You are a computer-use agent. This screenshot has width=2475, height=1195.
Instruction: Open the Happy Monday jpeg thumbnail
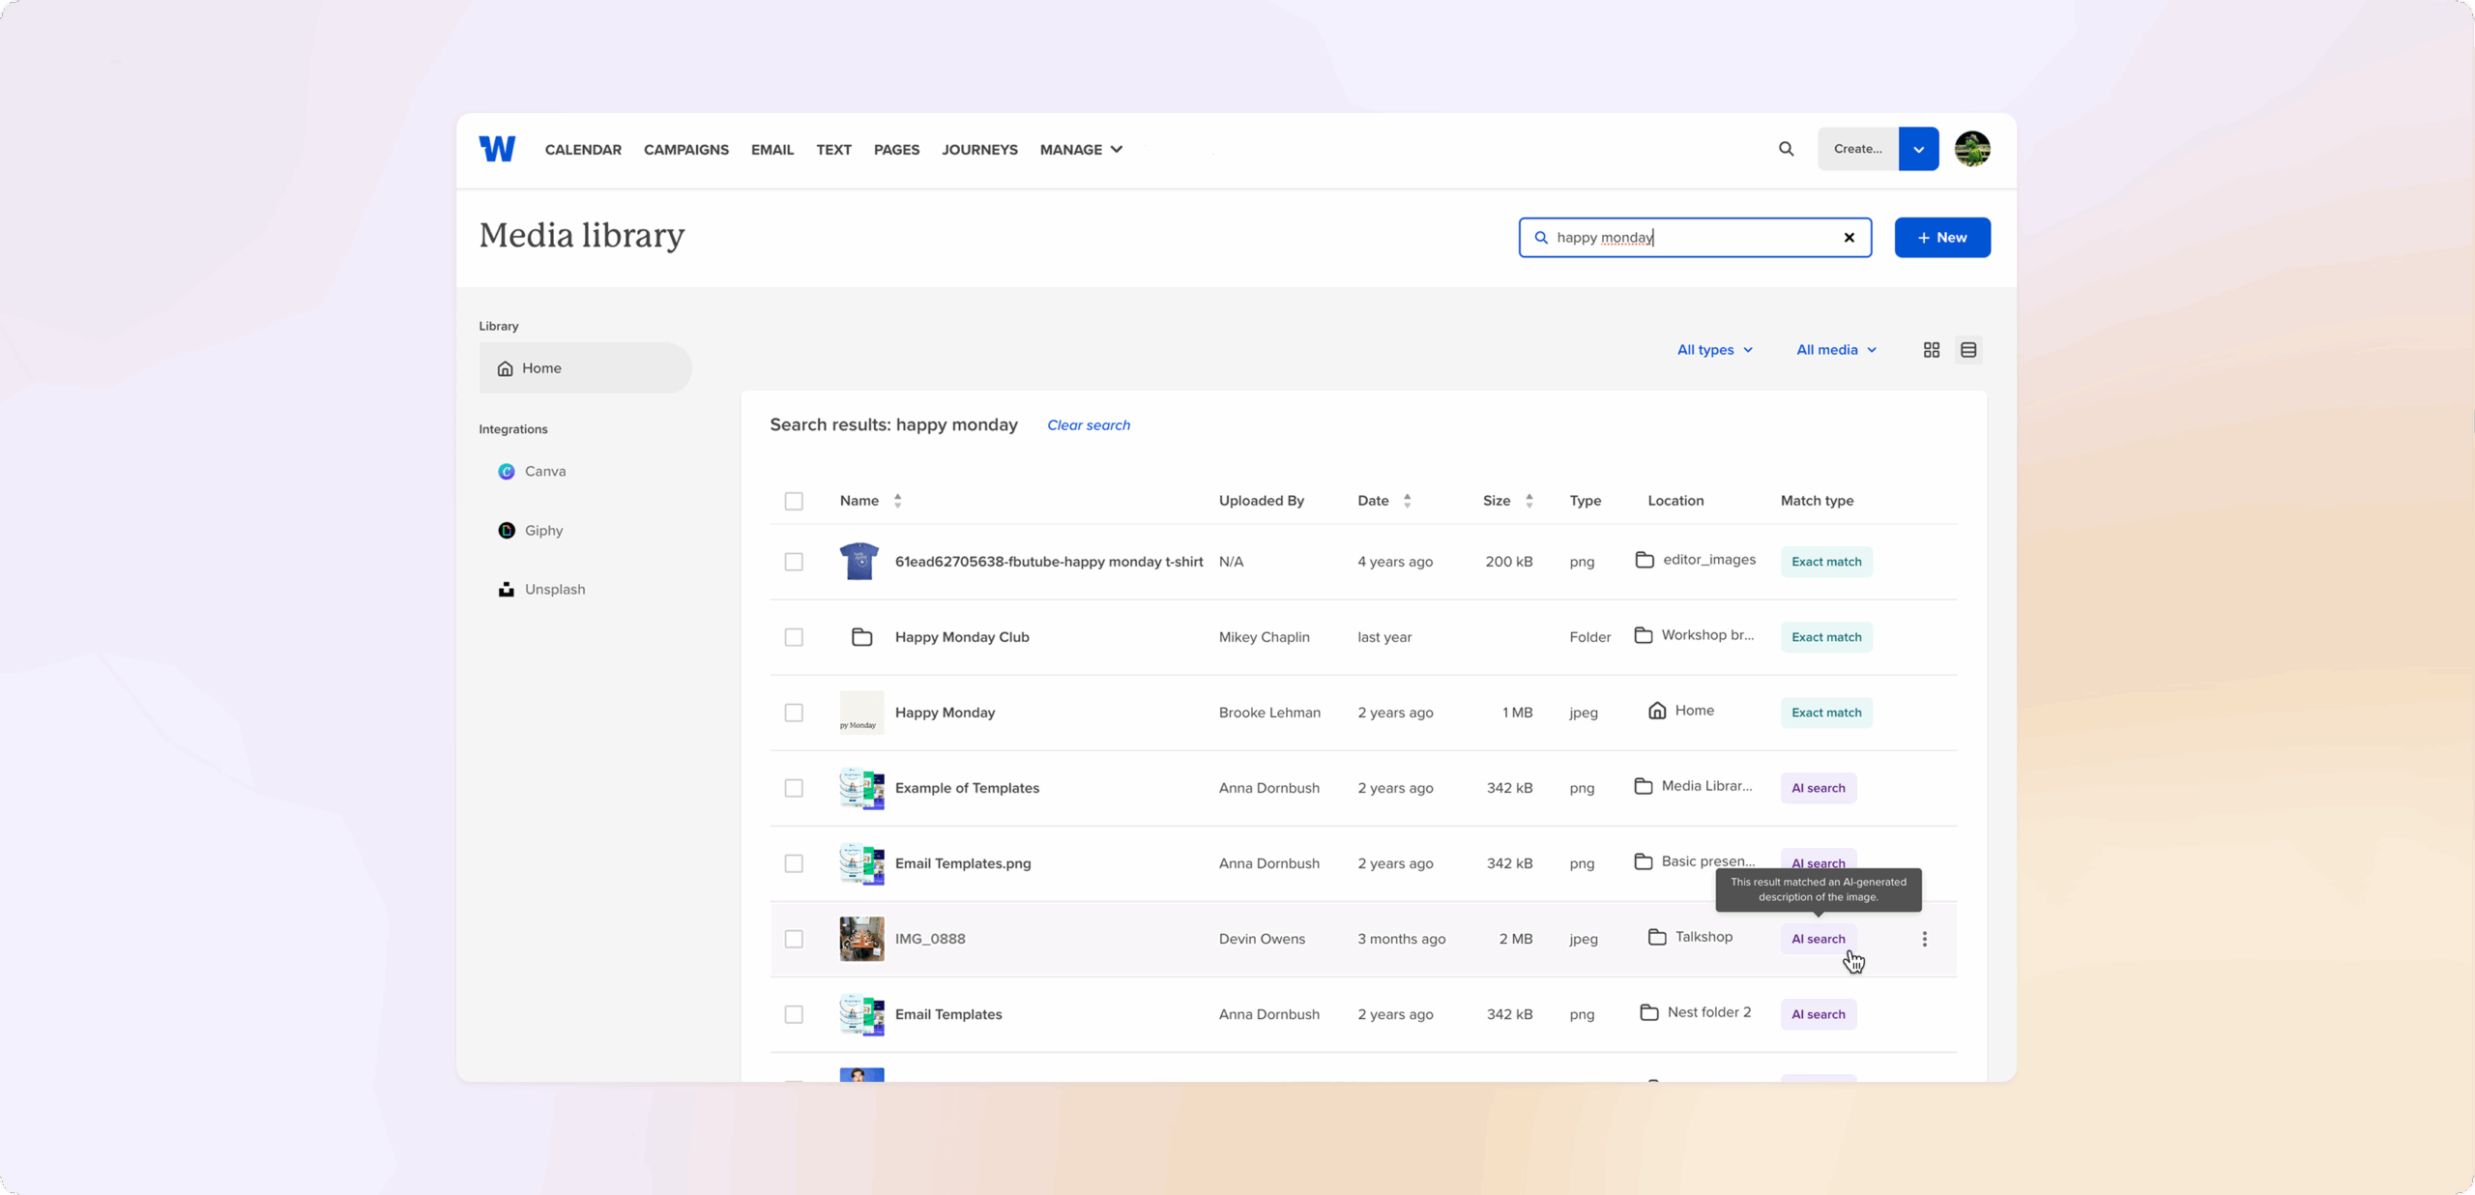861,713
